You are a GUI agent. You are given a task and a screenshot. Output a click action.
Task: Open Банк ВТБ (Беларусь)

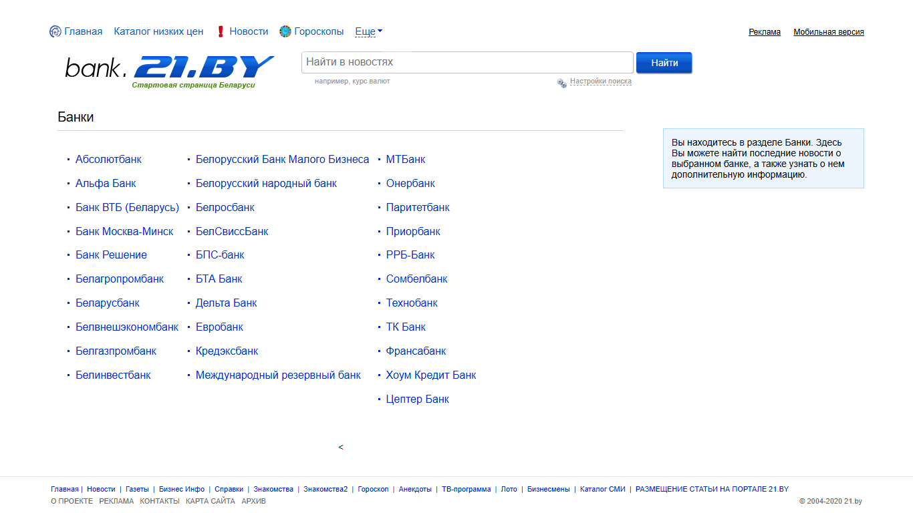(x=127, y=208)
